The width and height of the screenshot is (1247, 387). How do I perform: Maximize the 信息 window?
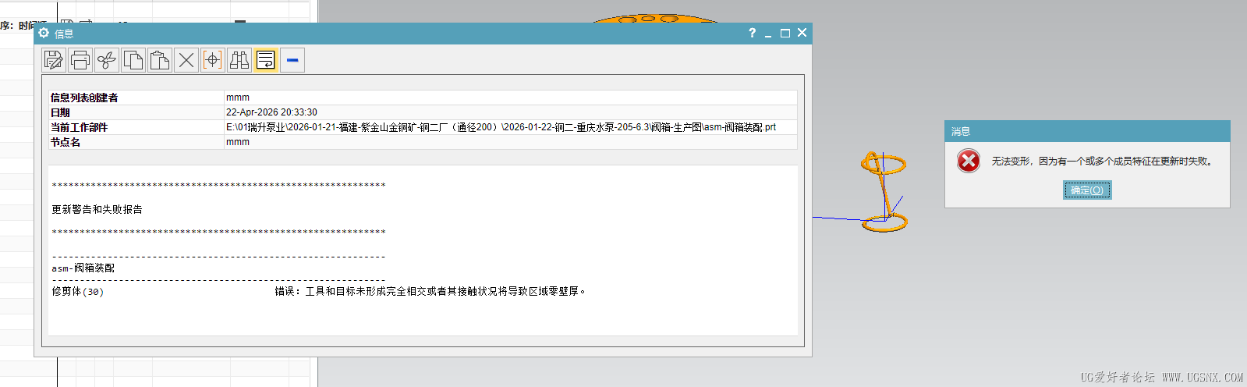pyautogui.click(x=785, y=33)
